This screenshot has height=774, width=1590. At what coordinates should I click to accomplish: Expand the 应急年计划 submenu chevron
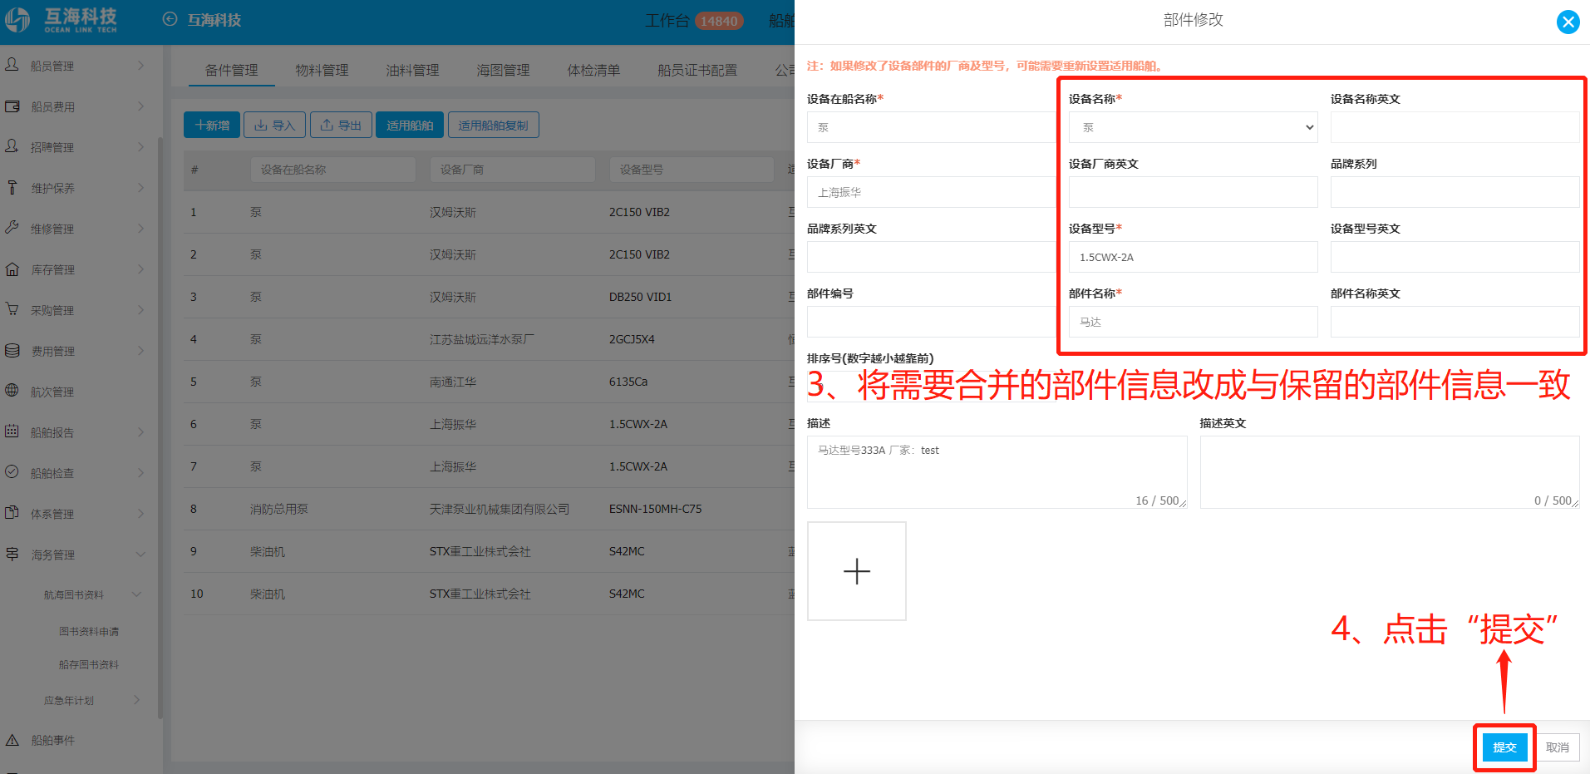click(x=137, y=700)
